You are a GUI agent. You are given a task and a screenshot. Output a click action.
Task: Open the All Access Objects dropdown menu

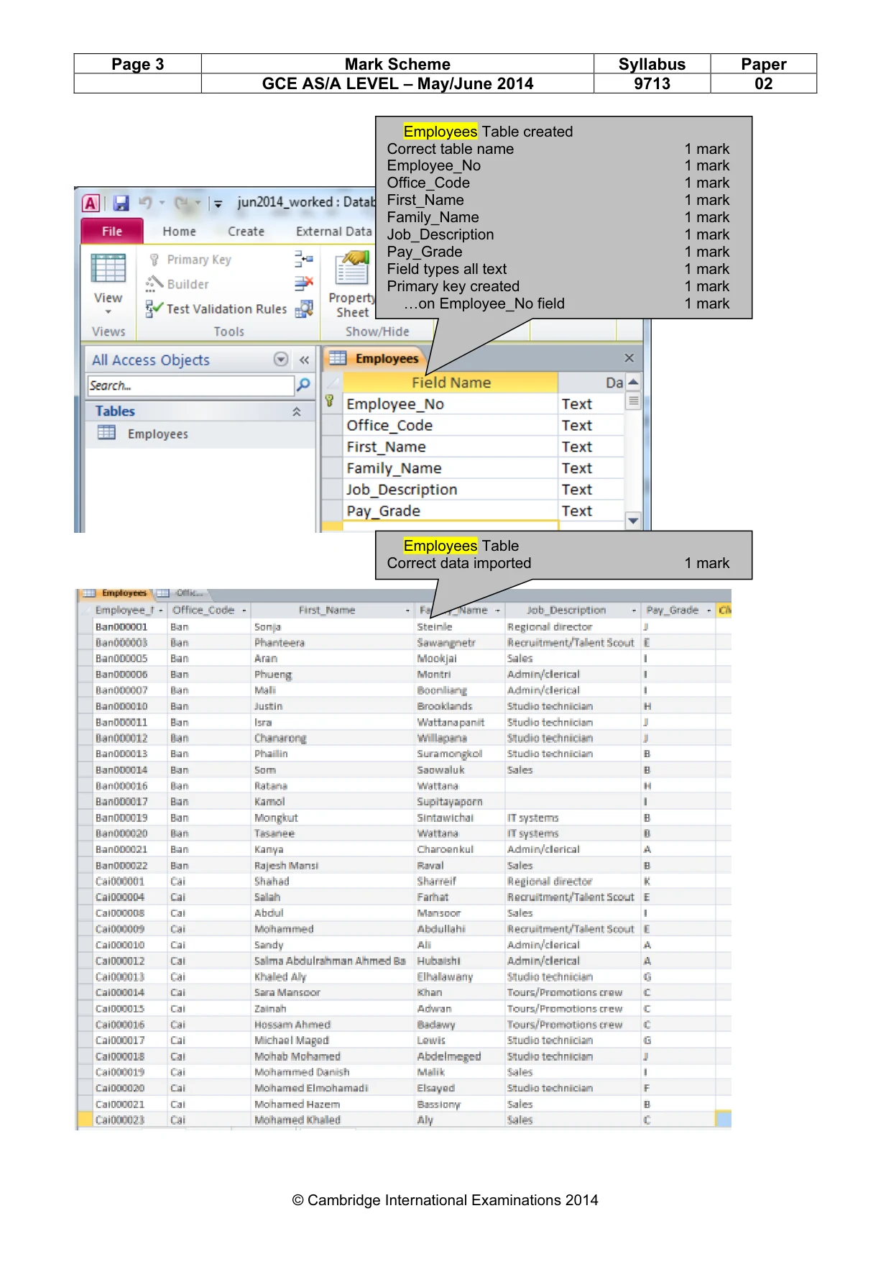[281, 360]
